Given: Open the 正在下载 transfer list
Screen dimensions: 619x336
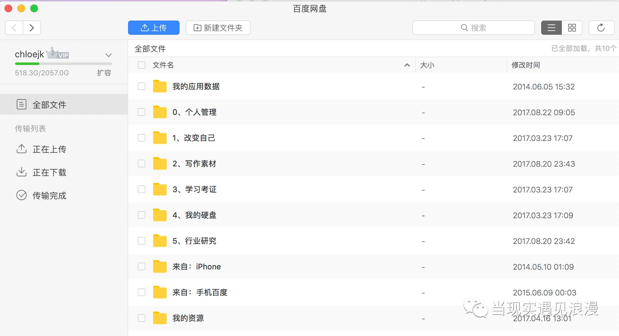Looking at the screenshot, I should click(50, 173).
